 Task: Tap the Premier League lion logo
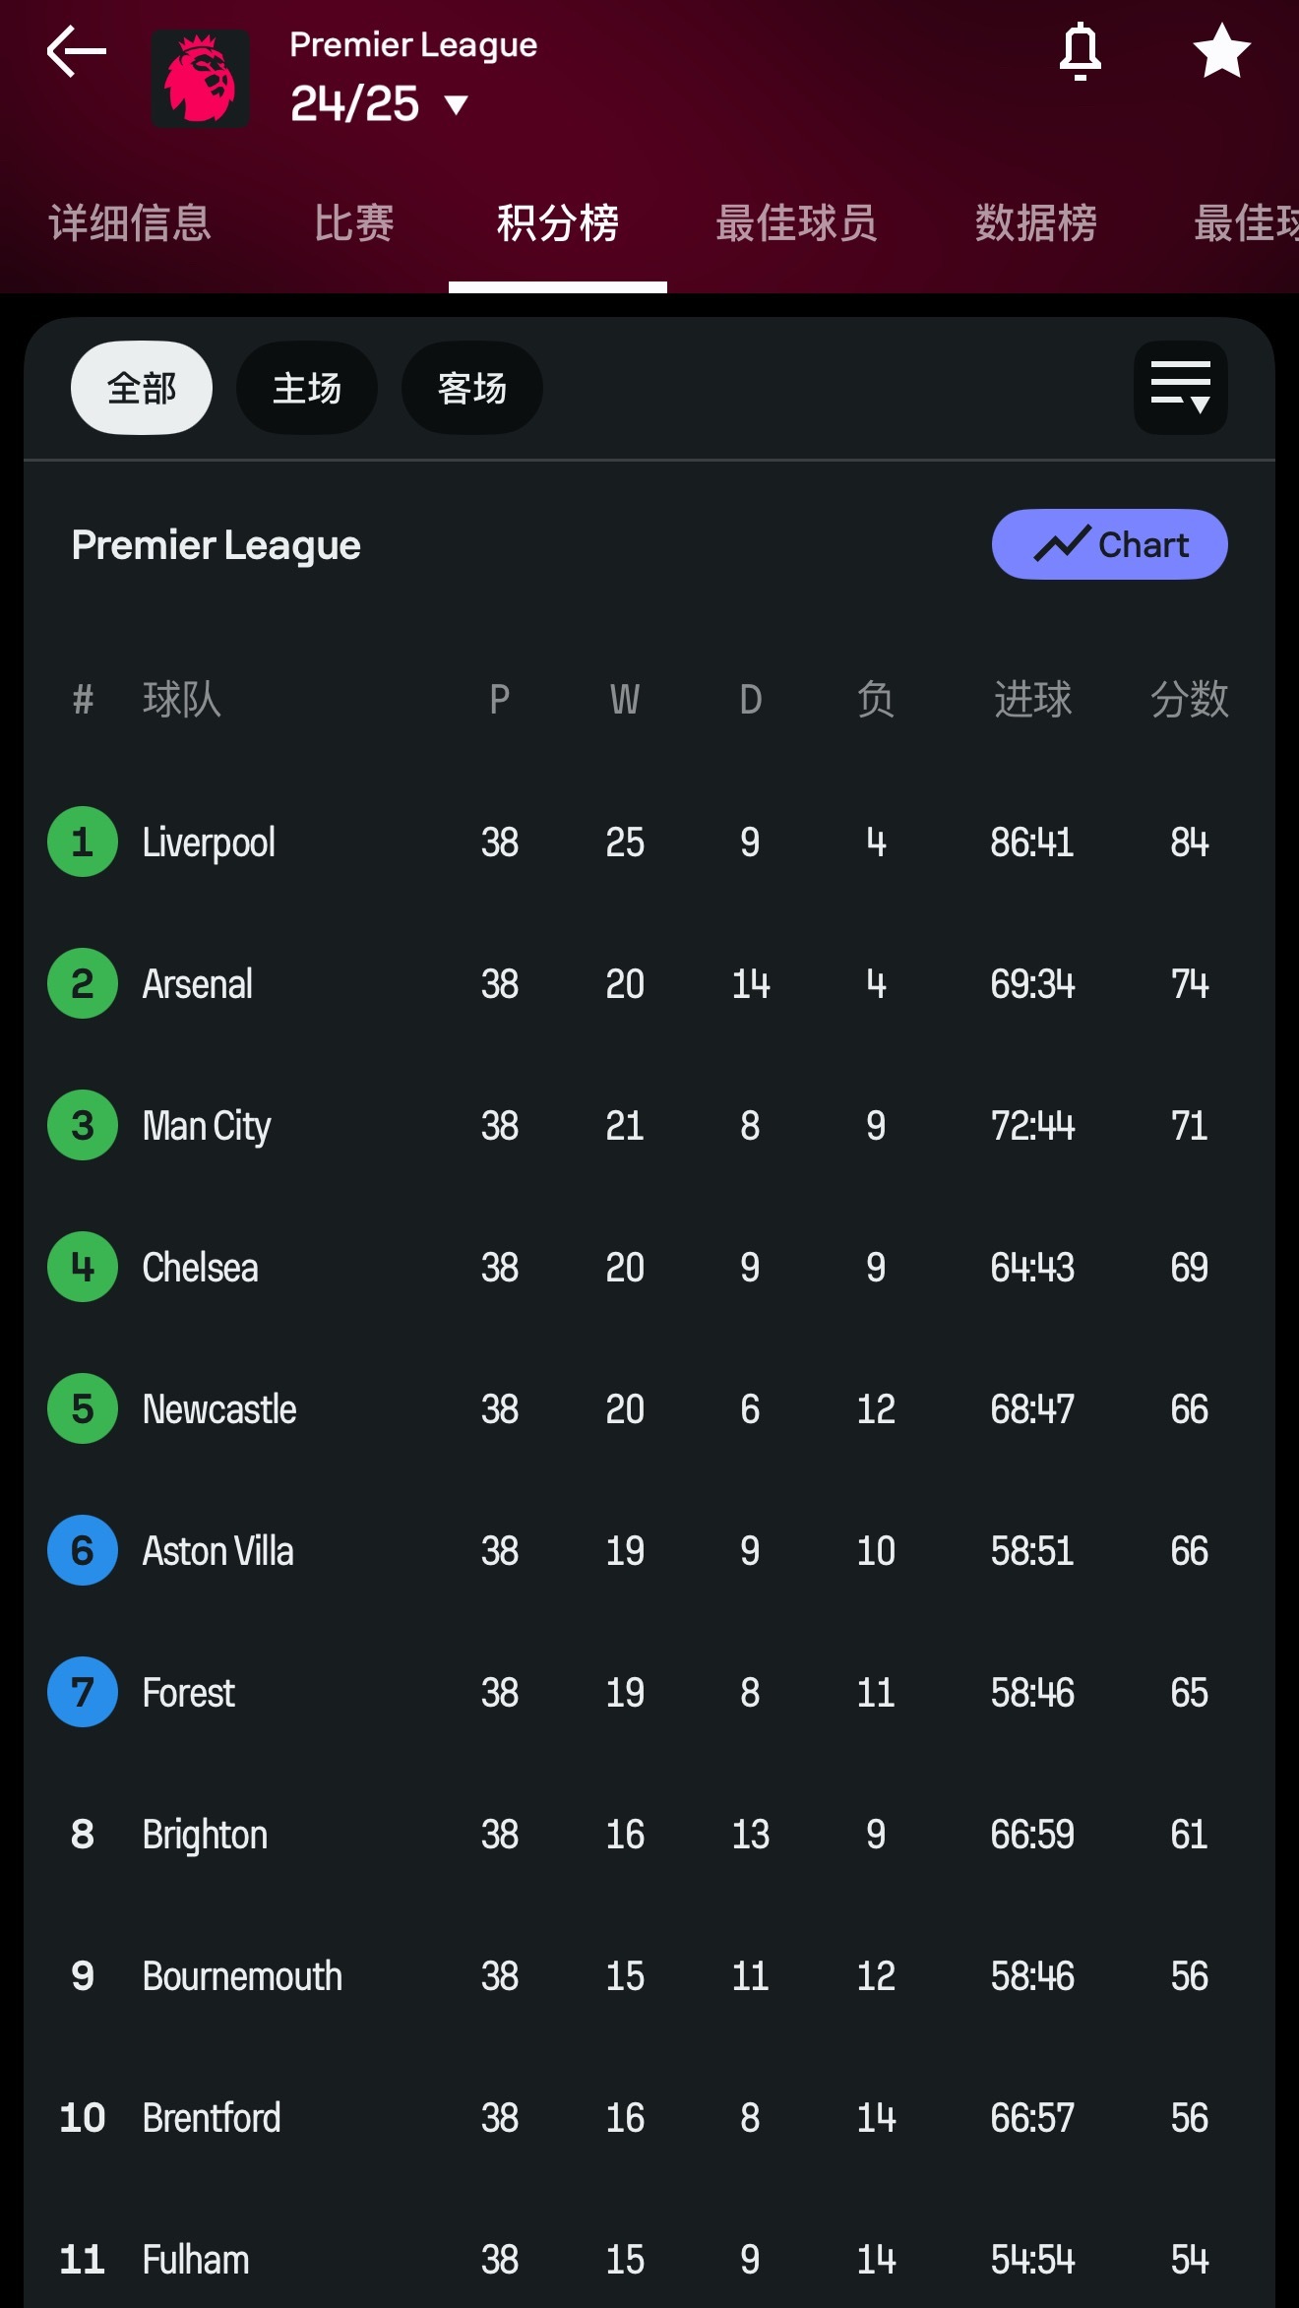click(x=200, y=79)
